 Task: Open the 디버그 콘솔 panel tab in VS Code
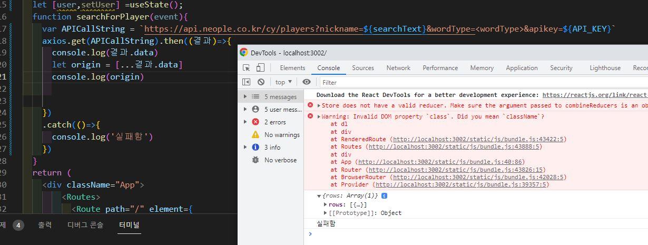click(85, 225)
